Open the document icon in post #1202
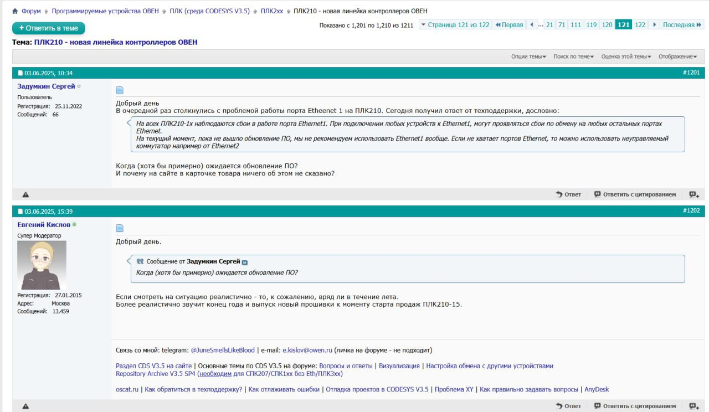The width and height of the screenshot is (709, 412). click(120, 228)
